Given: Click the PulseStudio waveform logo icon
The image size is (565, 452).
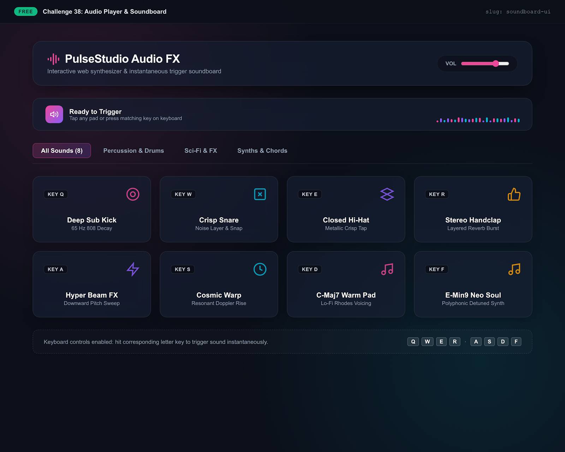Looking at the screenshot, I should (53, 59).
